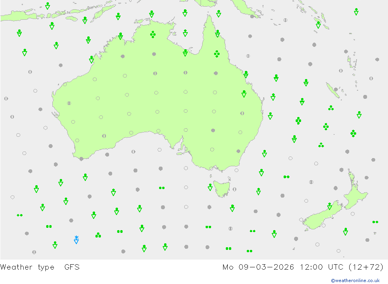Click three-dot rain symbol south of New Caledonia
The height and width of the screenshot is (284, 388).
click(x=331, y=108)
